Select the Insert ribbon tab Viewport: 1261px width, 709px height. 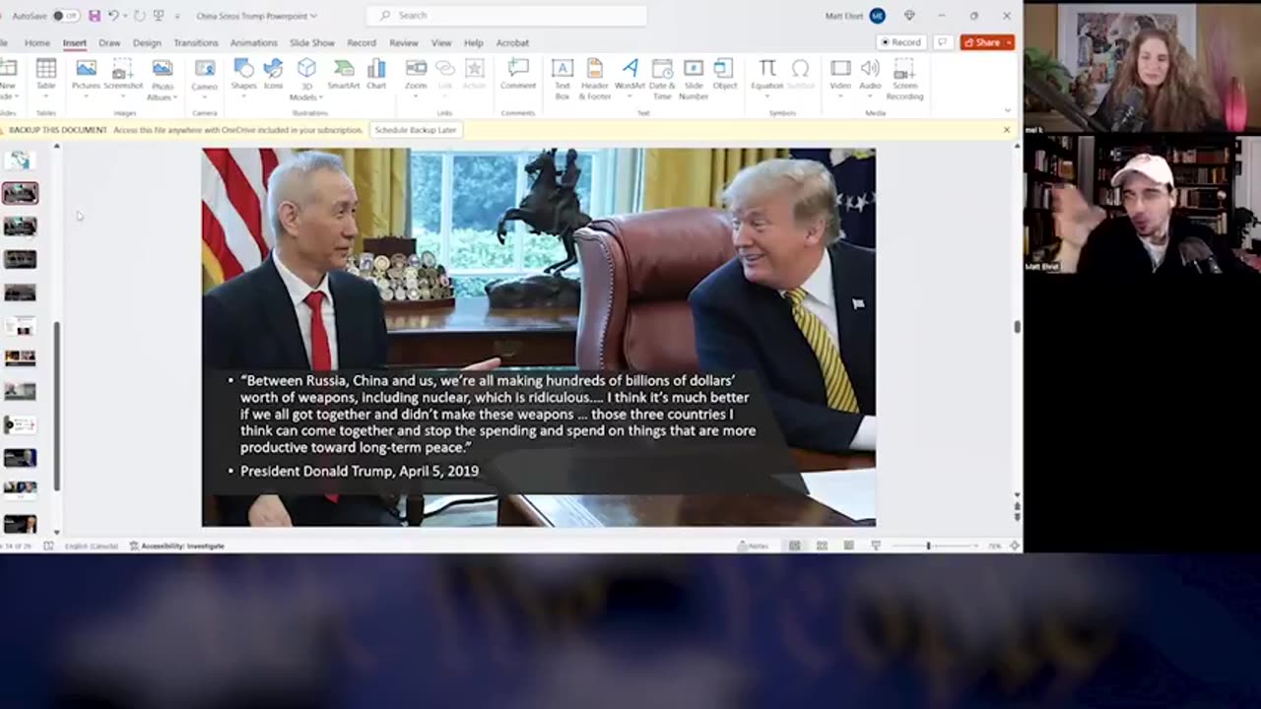coord(75,43)
